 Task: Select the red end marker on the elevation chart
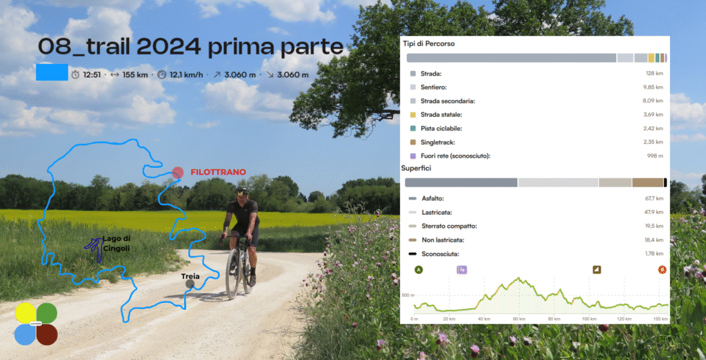[x=663, y=270]
